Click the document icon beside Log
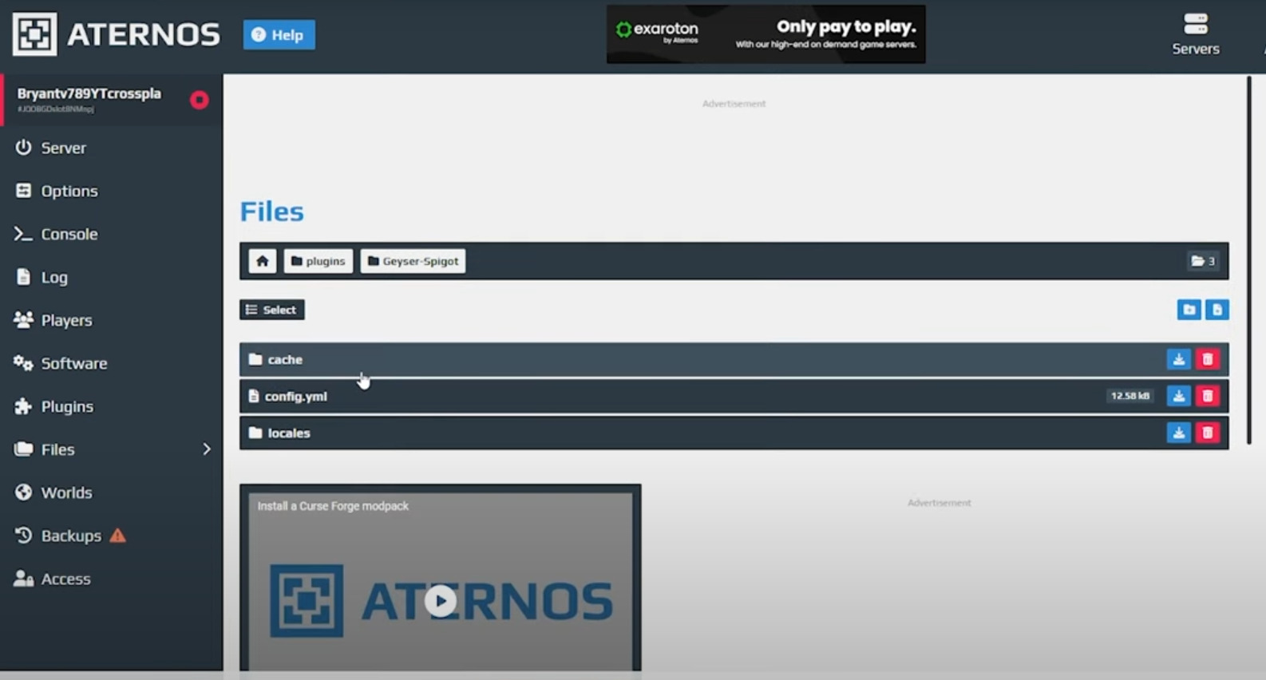The width and height of the screenshot is (1266, 680). point(23,276)
